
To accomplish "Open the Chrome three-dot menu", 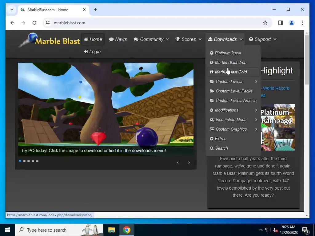I will point(303,23).
